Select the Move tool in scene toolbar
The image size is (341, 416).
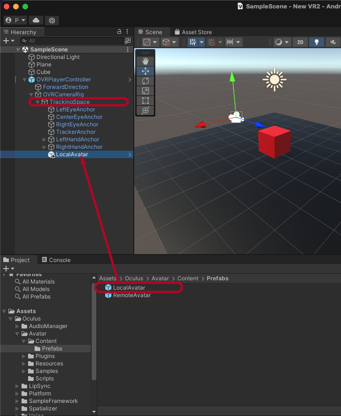point(145,71)
